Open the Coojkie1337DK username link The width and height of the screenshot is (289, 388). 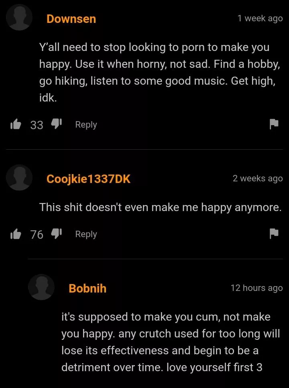click(x=88, y=179)
